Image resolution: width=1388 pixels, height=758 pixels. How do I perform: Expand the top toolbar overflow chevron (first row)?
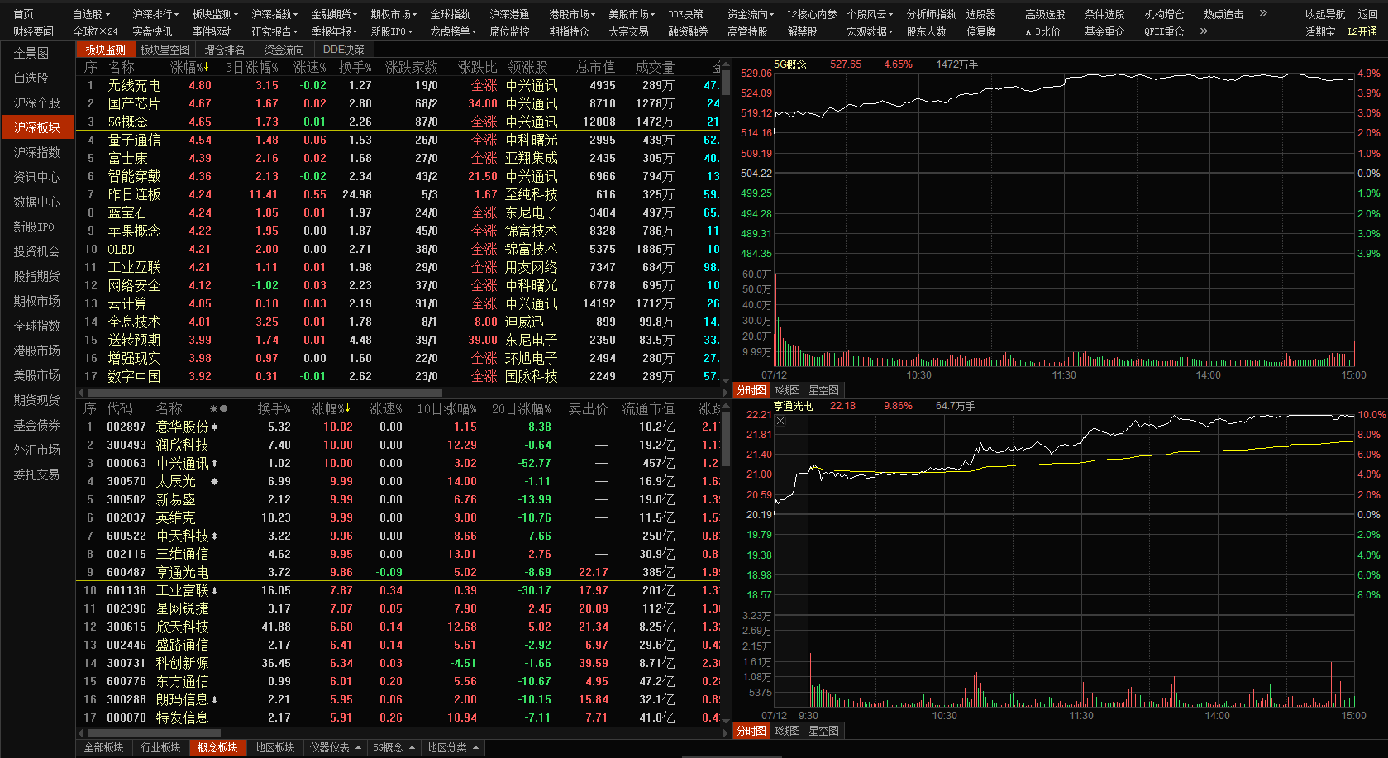[1263, 13]
